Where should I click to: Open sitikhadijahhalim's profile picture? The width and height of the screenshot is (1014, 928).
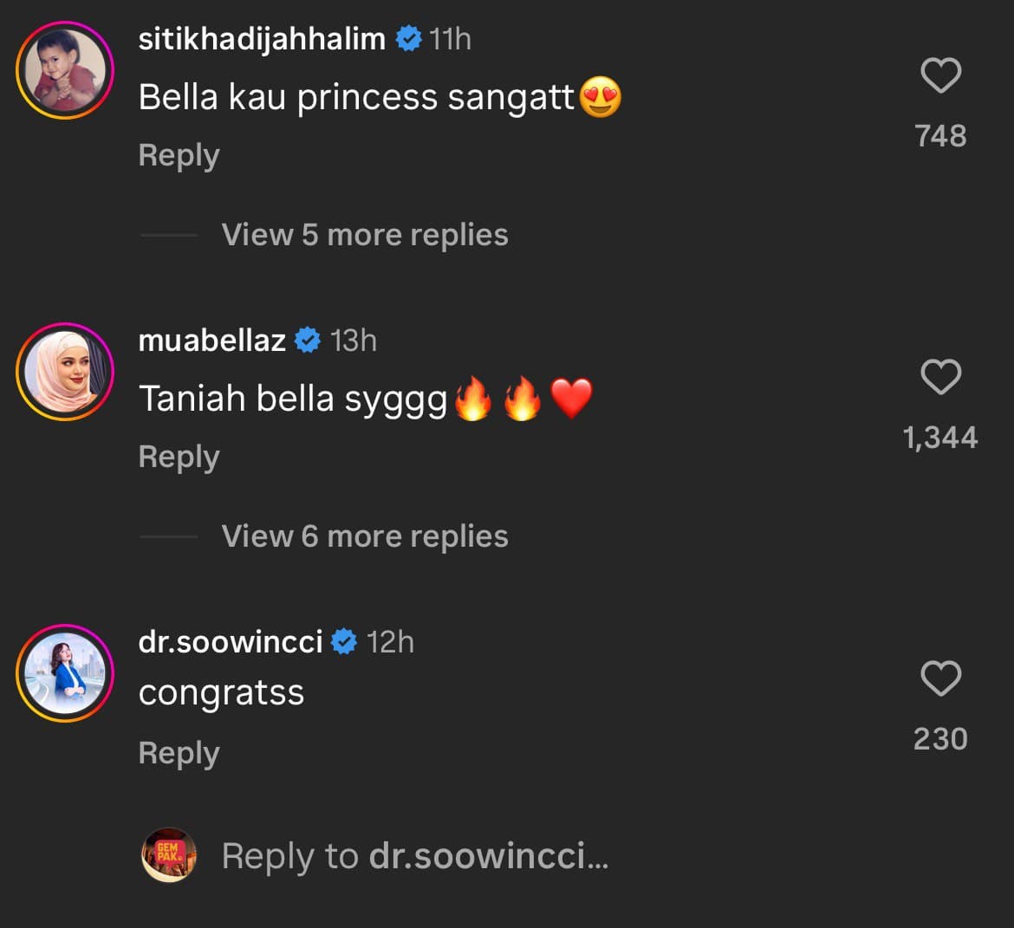pyautogui.click(x=65, y=70)
